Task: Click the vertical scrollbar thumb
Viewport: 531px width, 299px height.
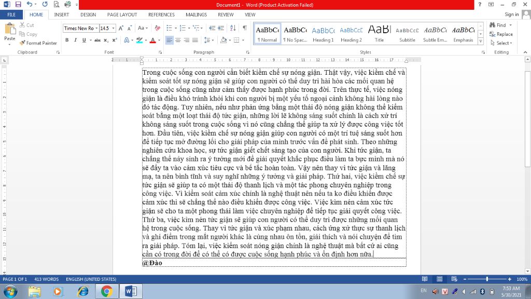Action: 527,119
